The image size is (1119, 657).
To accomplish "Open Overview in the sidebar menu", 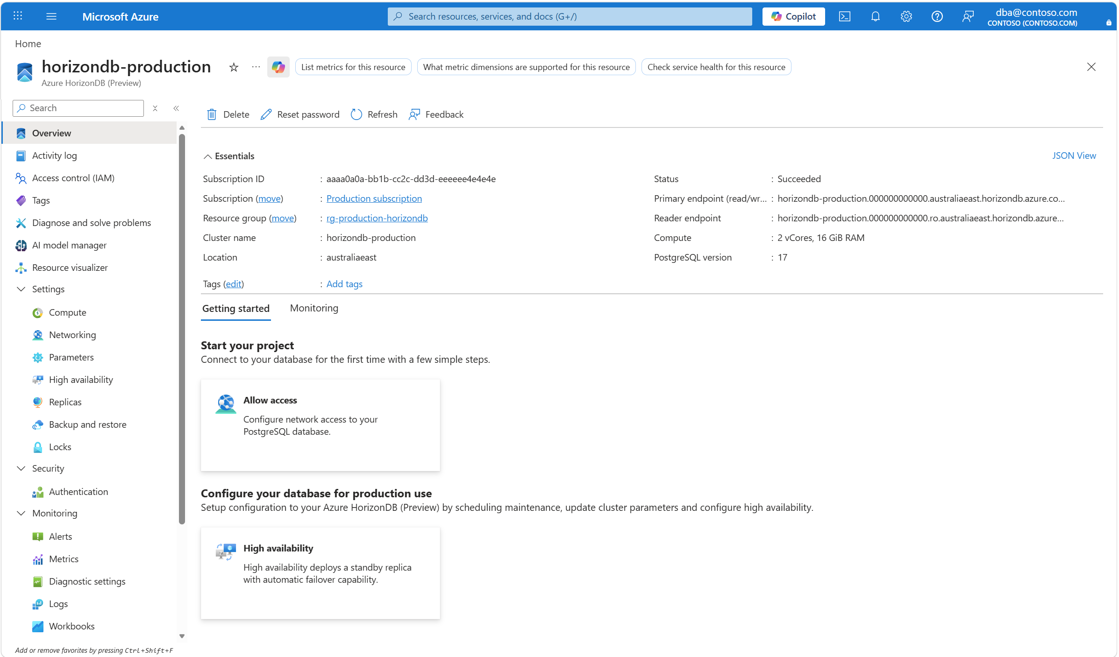I will coord(90,133).
